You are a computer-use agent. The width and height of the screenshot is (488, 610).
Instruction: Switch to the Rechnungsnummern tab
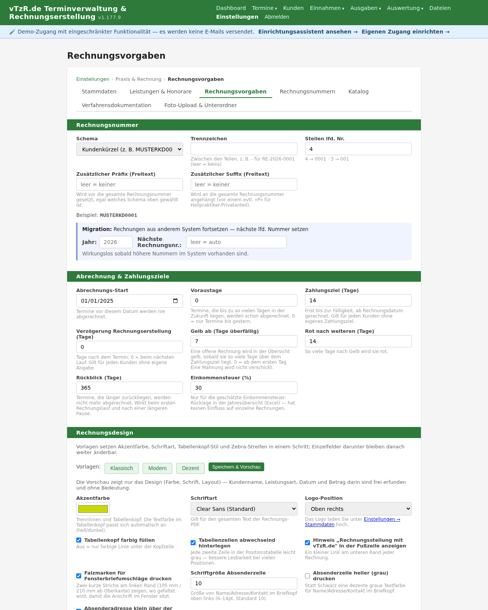pyautogui.click(x=307, y=91)
